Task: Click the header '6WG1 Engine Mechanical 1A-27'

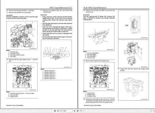Action: [61, 8]
